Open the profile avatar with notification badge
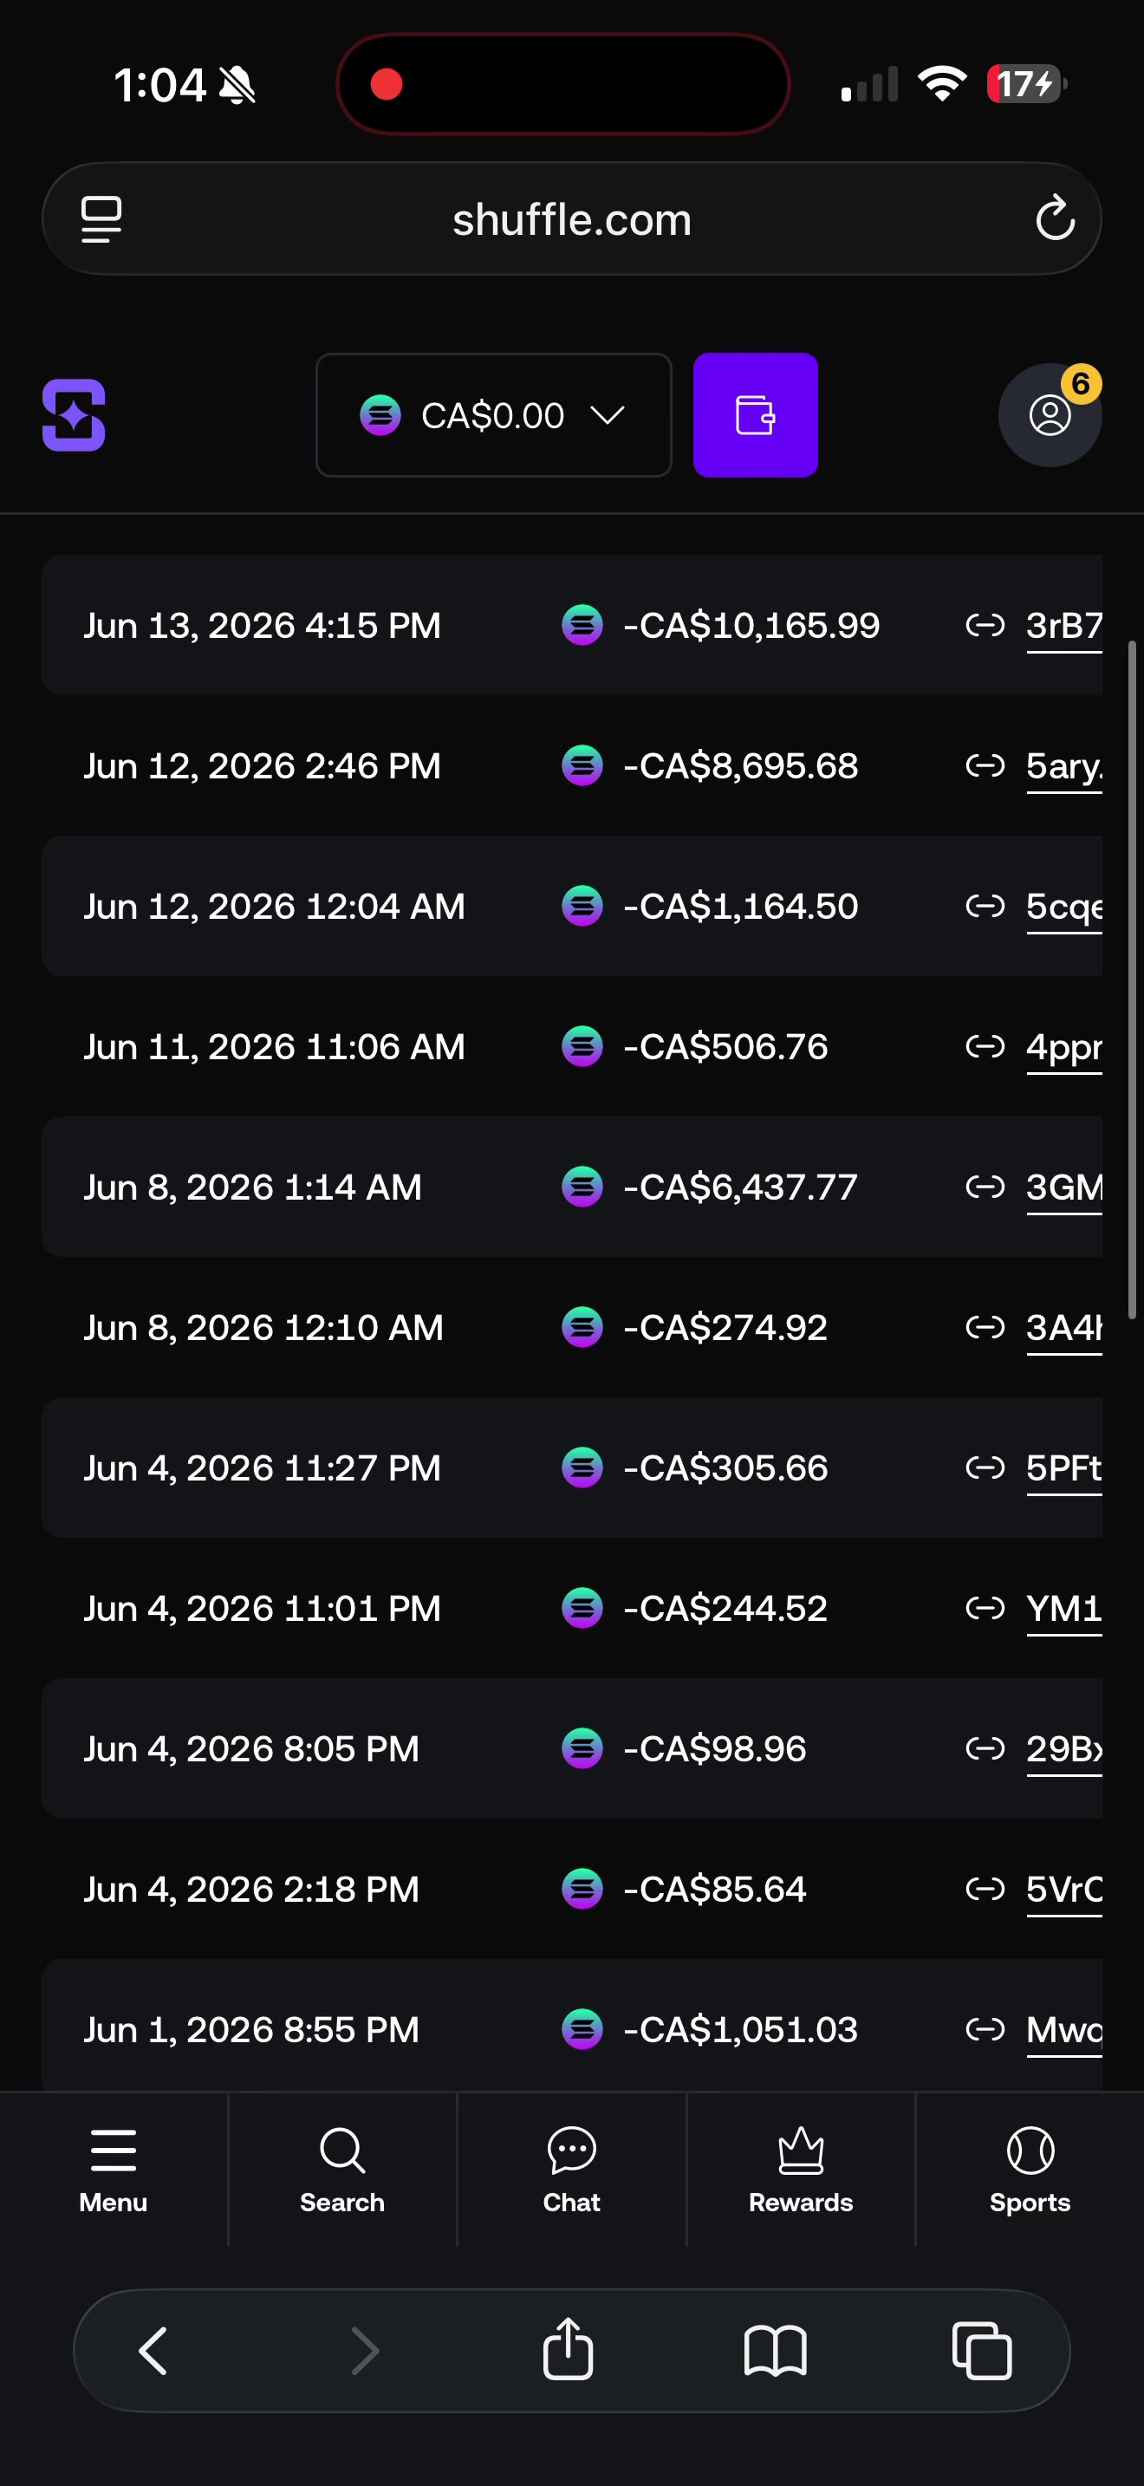Image resolution: width=1144 pixels, height=2486 pixels. 1050,415
